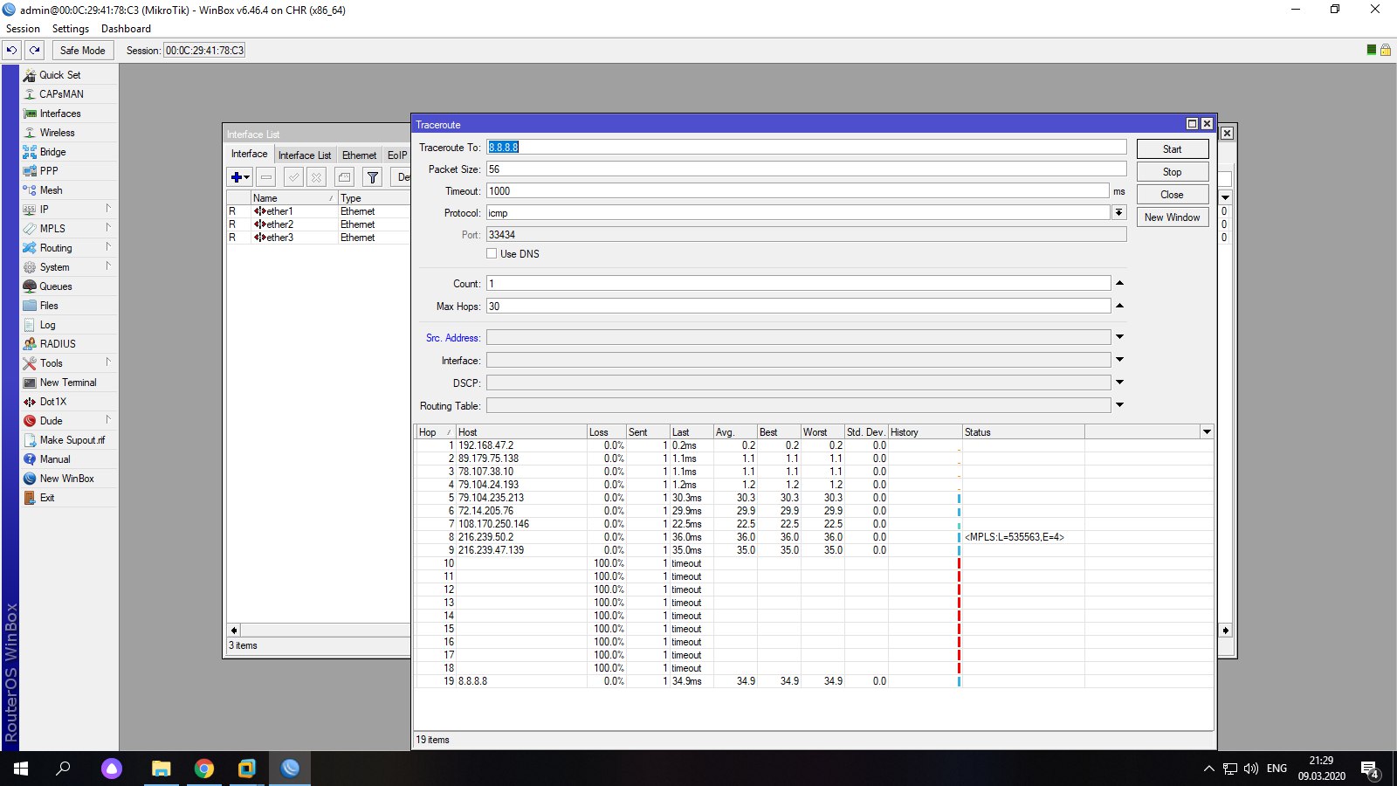
Task: Open PPP section
Action: click(x=49, y=171)
